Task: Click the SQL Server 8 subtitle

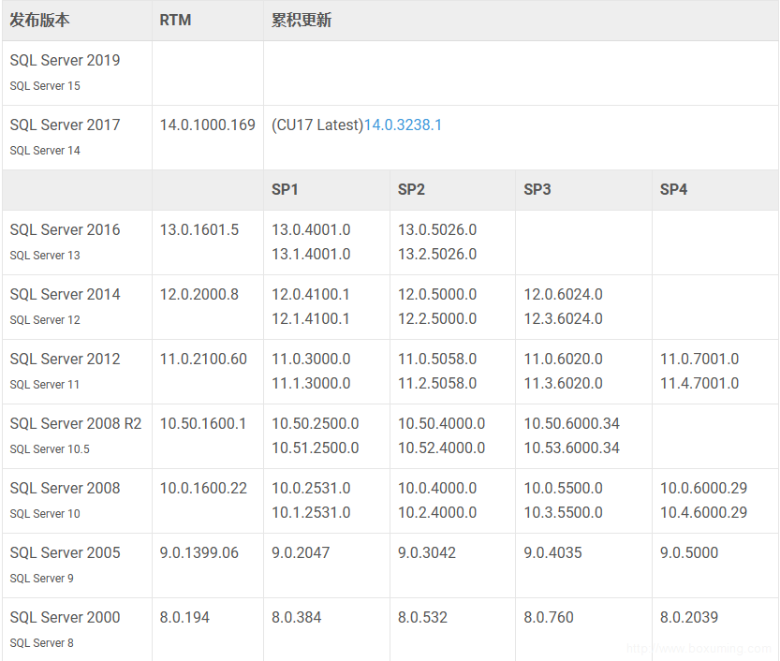Action: coord(42,643)
